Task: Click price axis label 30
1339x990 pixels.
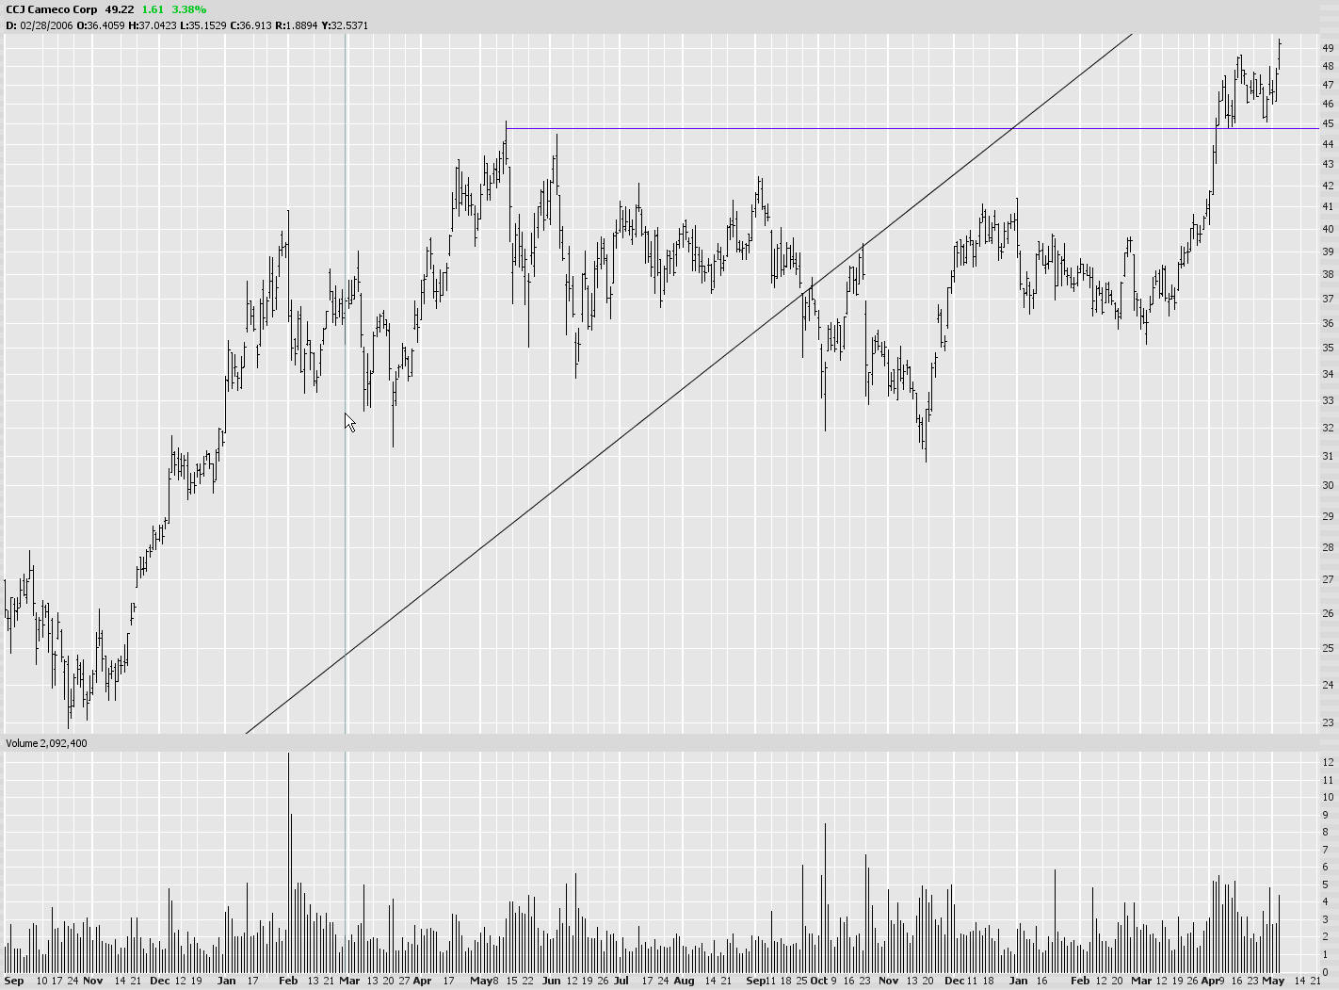Action: pyautogui.click(x=1328, y=485)
